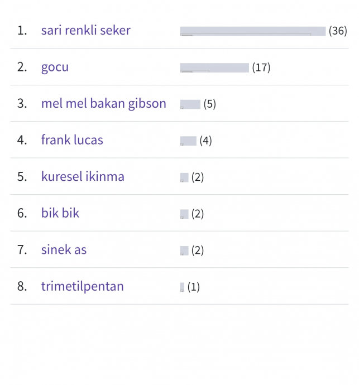Click the (36) count label
Image resolution: width=359 pixels, height=385 pixels.
[338, 31]
